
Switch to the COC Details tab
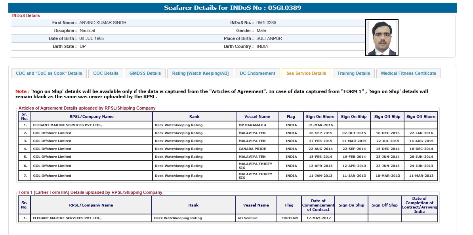pos(106,73)
